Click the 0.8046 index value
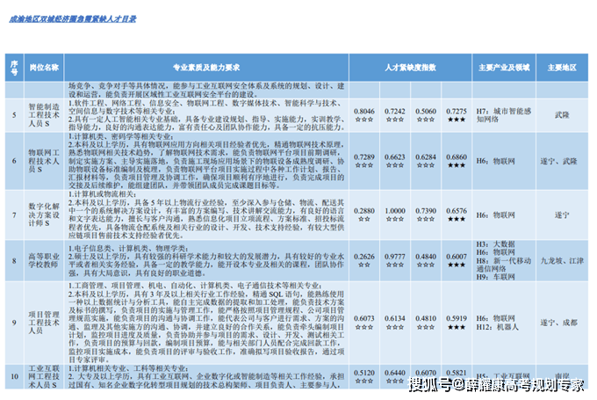The height and width of the screenshot is (400, 597). pyautogui.click(x=363, y=112)
